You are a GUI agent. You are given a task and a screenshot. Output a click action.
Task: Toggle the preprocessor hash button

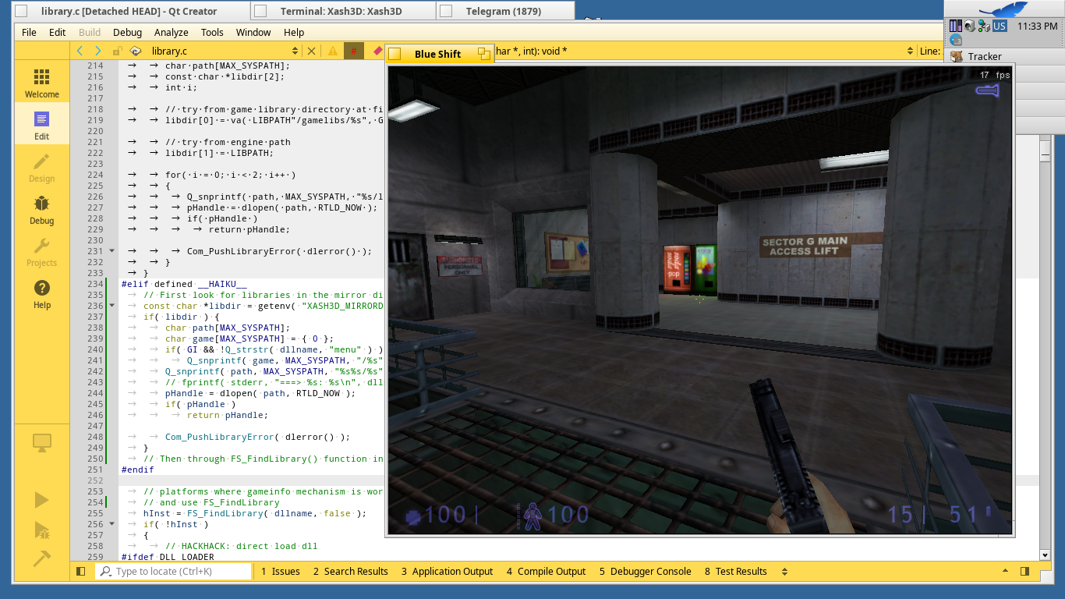point(354,51)
